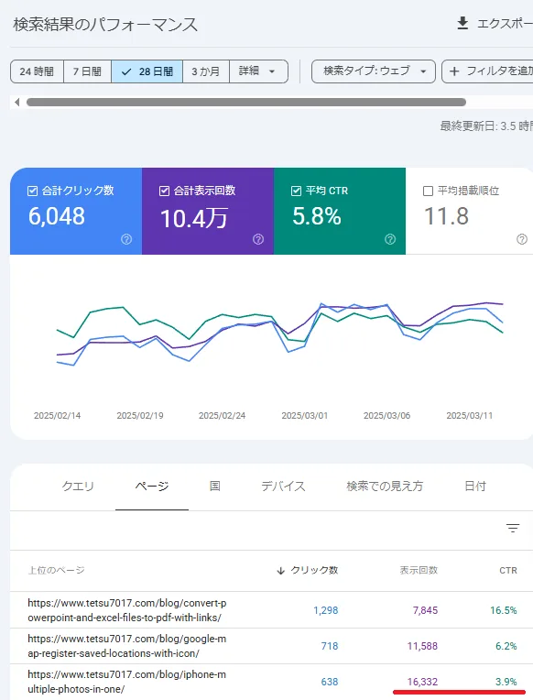Open the convert-powerpoint-and-excel page link
The height and width of the screenshot is (700, 533).
click(x=127, y=610)
